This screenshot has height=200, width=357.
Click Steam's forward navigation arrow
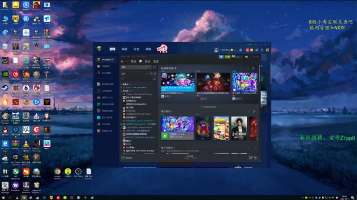point(127,61)
